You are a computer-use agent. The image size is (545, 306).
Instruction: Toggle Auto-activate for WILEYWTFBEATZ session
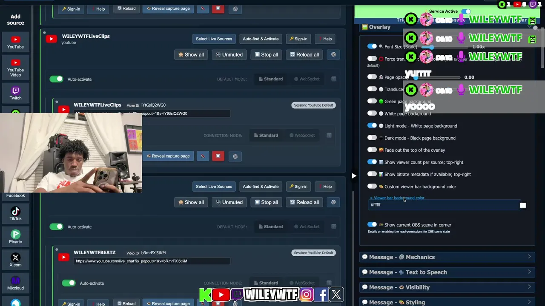tap(69, 283)
